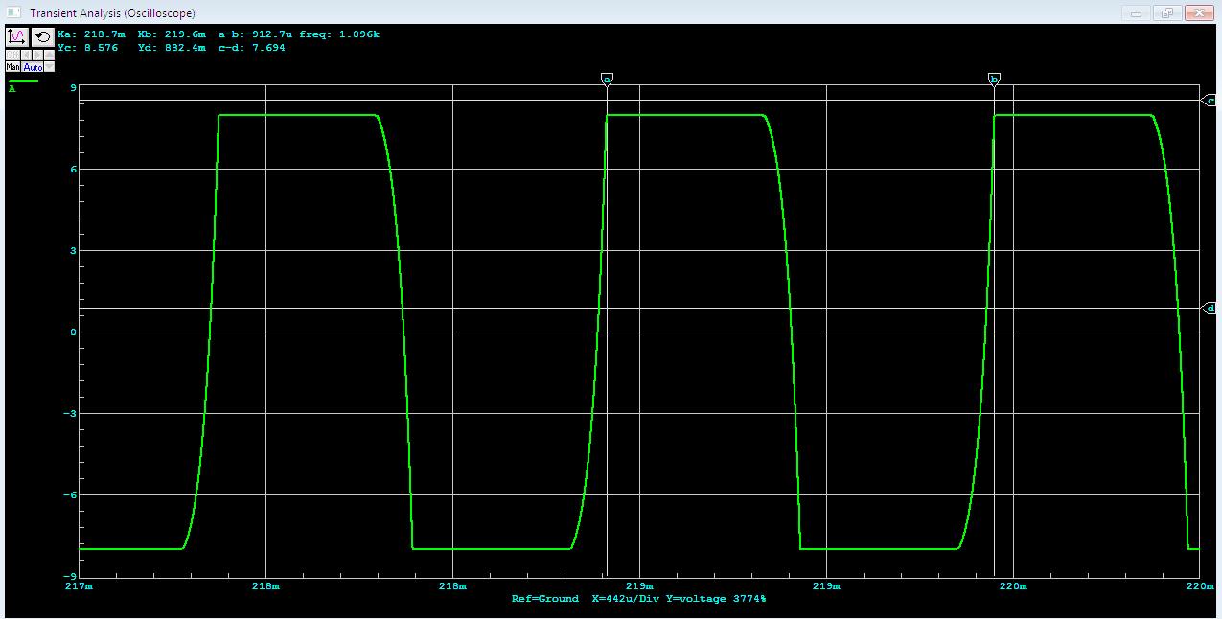The height and width of the screenshot is (619, 1222).
Task: Click the waveform scaling icon
Action: [x=17, y=37]
